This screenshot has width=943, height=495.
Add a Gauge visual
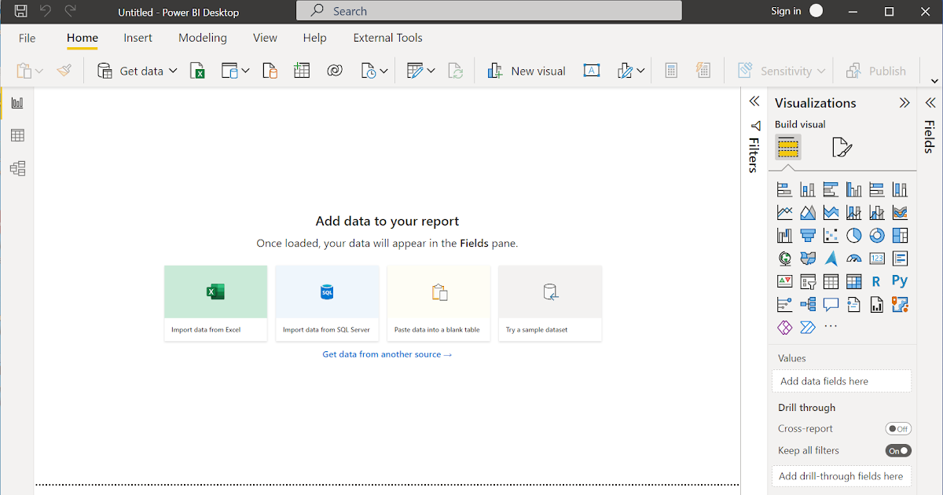(853, 258)
